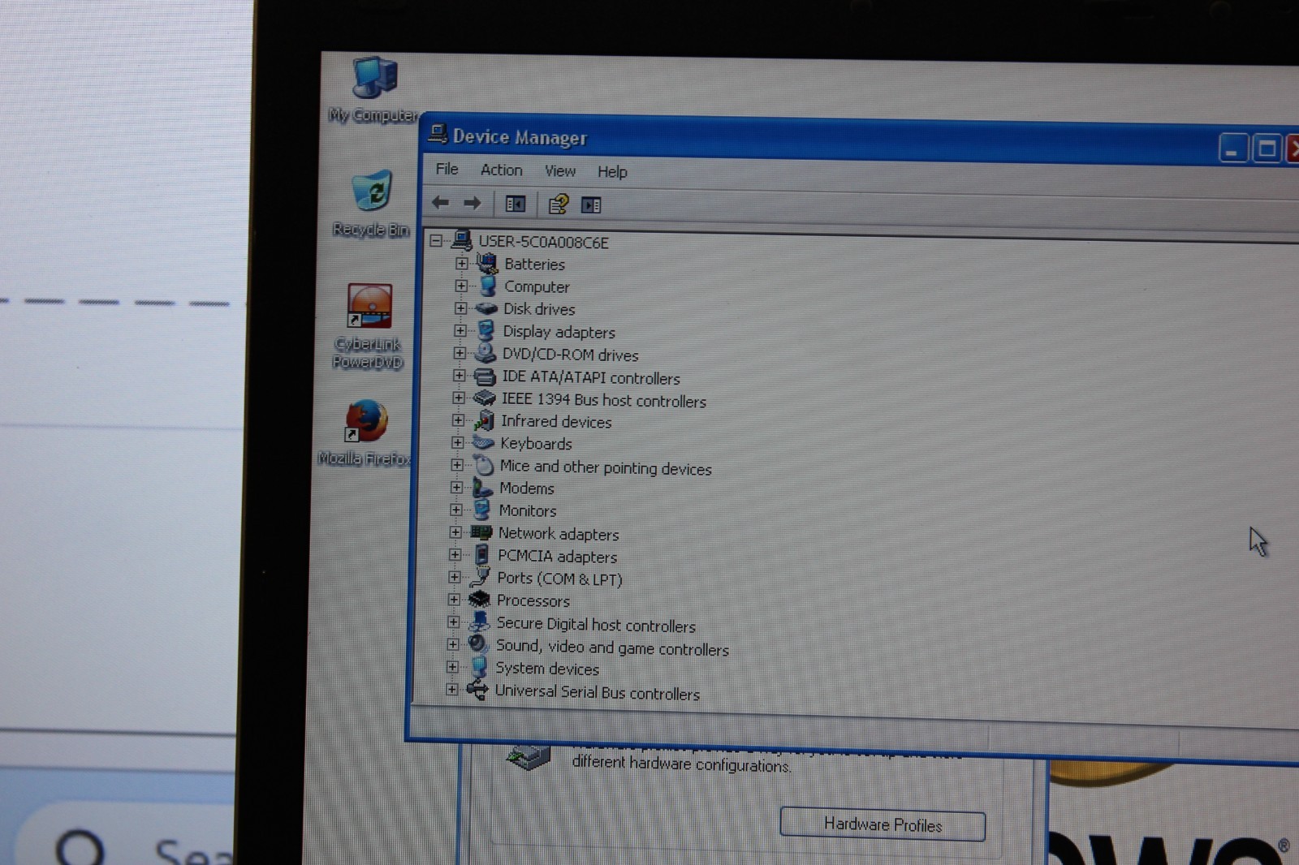Select the Display adapters icon
Image resolution: width=1299 pixels, height=865 pixels.
click(x=486, y=330)
